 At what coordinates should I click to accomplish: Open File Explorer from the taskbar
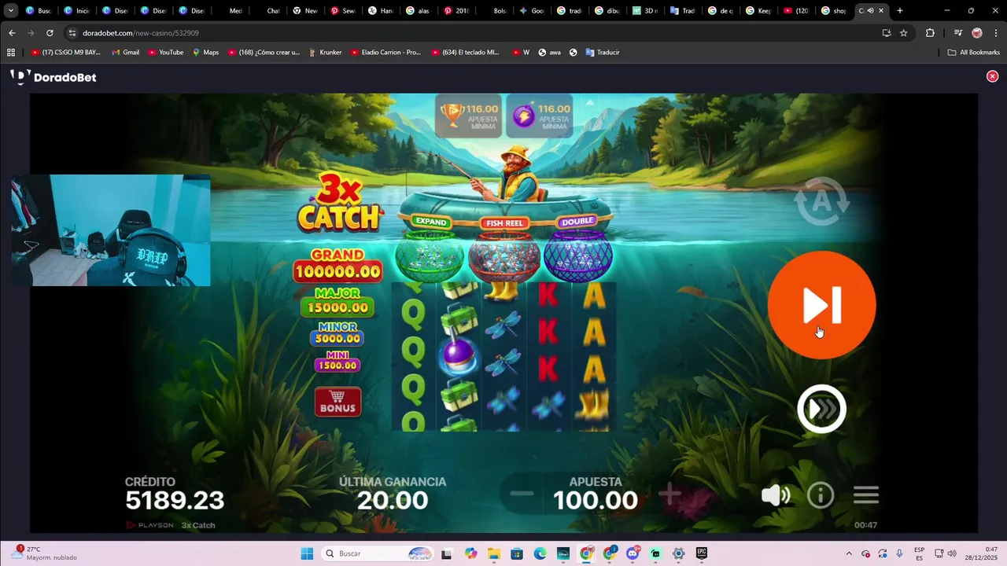point(493,553)
